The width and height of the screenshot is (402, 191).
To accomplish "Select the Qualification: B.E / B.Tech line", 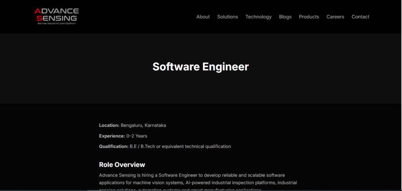I will 165,146.
